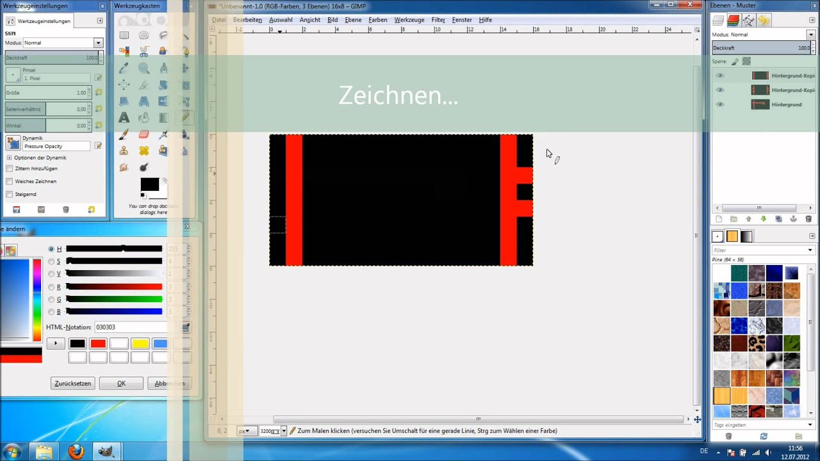Image resolution: width=820 pixels, height=461 pixels.
Task: Select the Rectangle Select tool
Action: coord(124,35)
